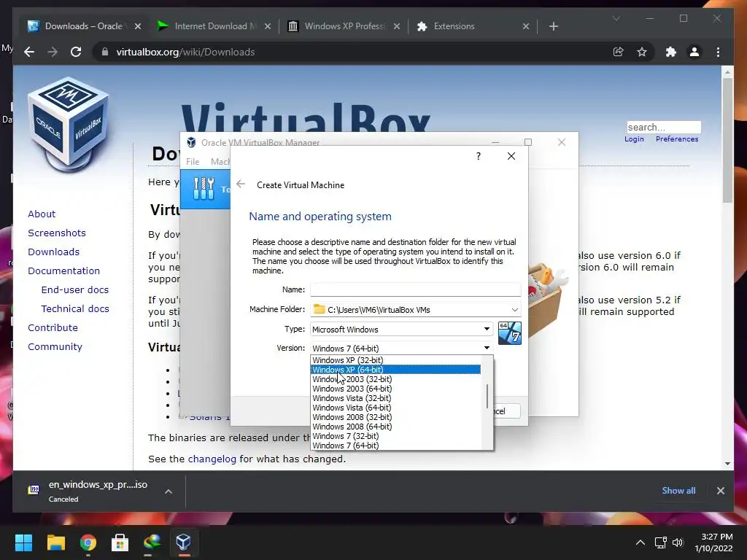Image resolution: width=747 pixels, height=560 pixels.
Task: Choose Windows 2008 (64-bit) entry
Action: pos(396,427)
